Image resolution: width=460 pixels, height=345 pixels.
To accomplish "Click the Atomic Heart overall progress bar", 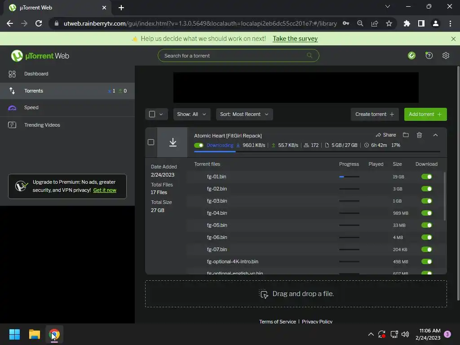I will click(x=317, y=152).
